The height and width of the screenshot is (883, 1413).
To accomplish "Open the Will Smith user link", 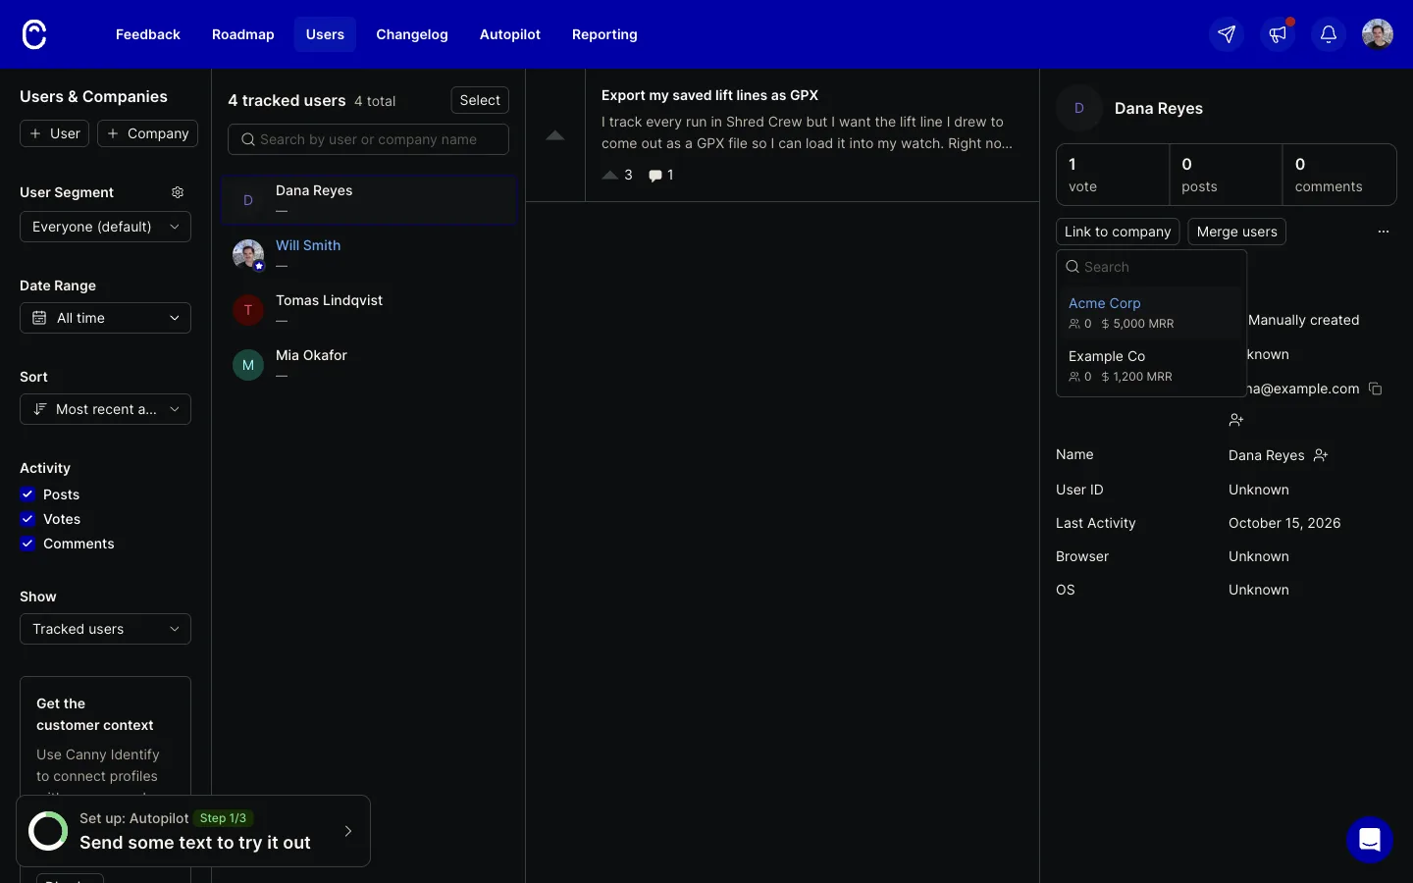I will point(308,245).
